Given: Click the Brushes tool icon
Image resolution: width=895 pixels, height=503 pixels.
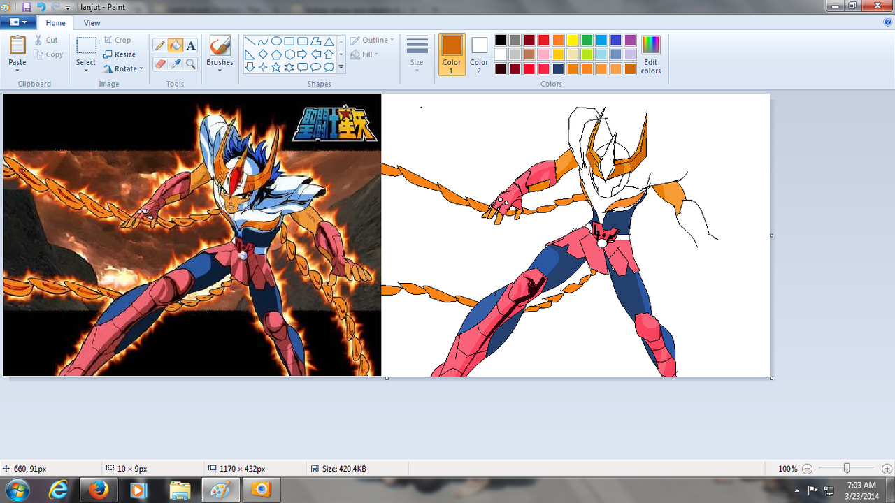Looking at the screenshot, I should click(220, 46).
